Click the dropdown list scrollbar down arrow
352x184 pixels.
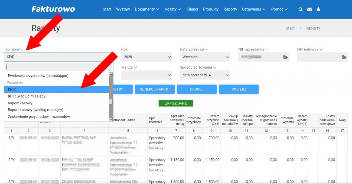(x=111, y=119)
